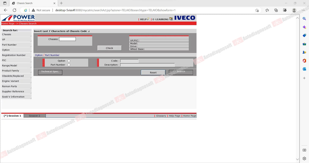Close the Chassis Search tab
Image resolution: width=309 pixels, height=163 pixels.
click(x=54, y=3)
